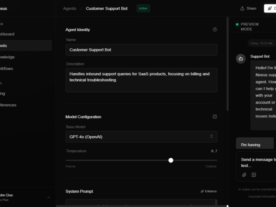The height and width of the screenshot is (207, 276).
Task: Click the sparkle Enhance icon
Action: pos(202,191)
